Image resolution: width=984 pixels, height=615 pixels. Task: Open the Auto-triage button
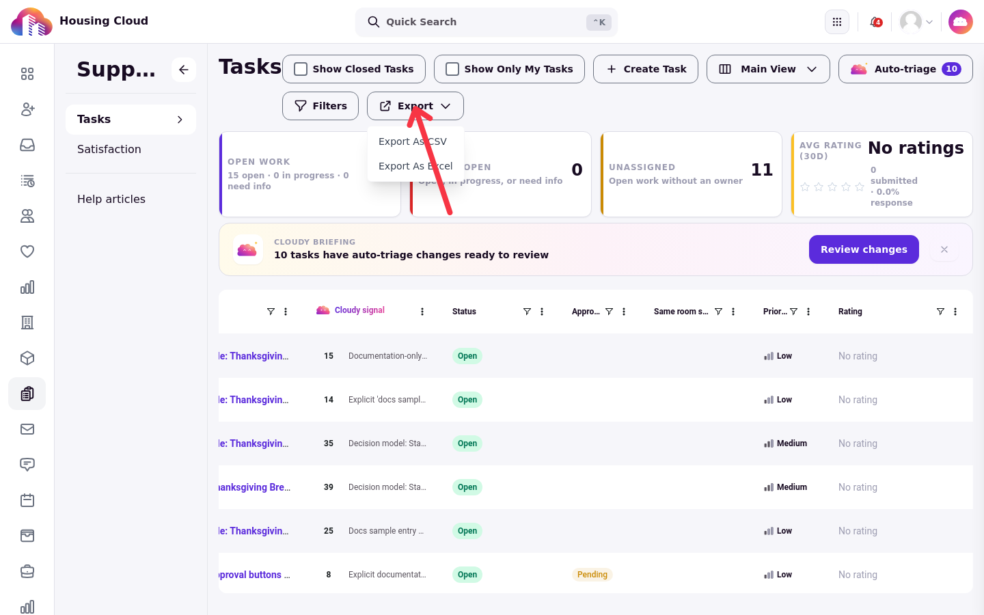(905, 69)
